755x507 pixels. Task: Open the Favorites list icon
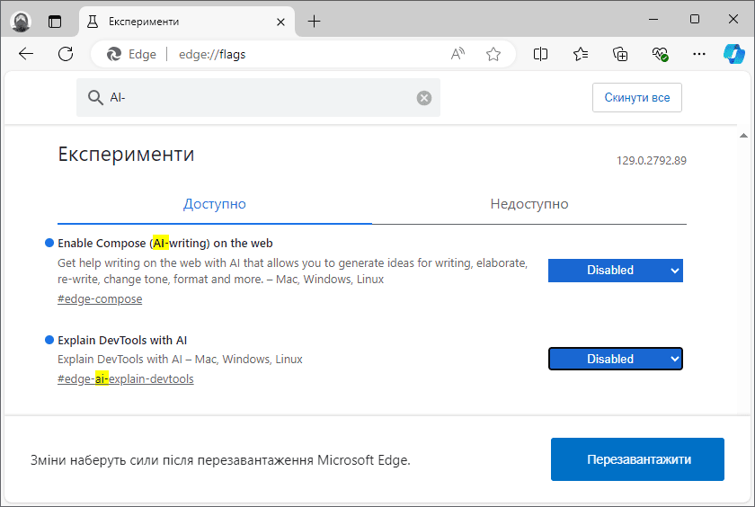(581, 54)
